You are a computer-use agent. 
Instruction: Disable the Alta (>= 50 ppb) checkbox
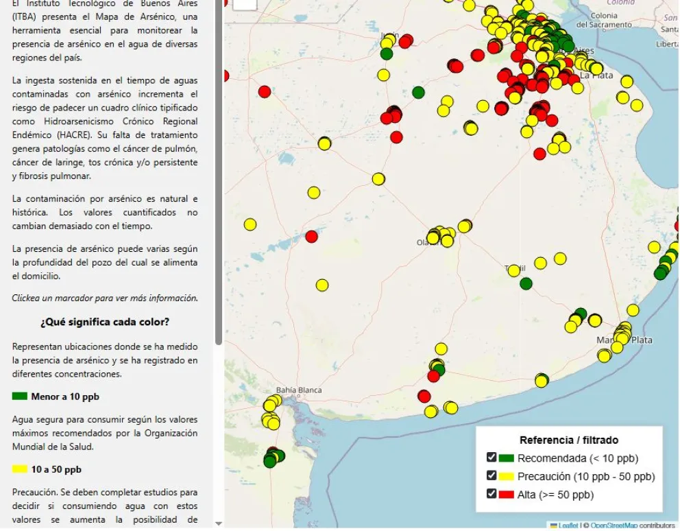click(x=491, y=494)
